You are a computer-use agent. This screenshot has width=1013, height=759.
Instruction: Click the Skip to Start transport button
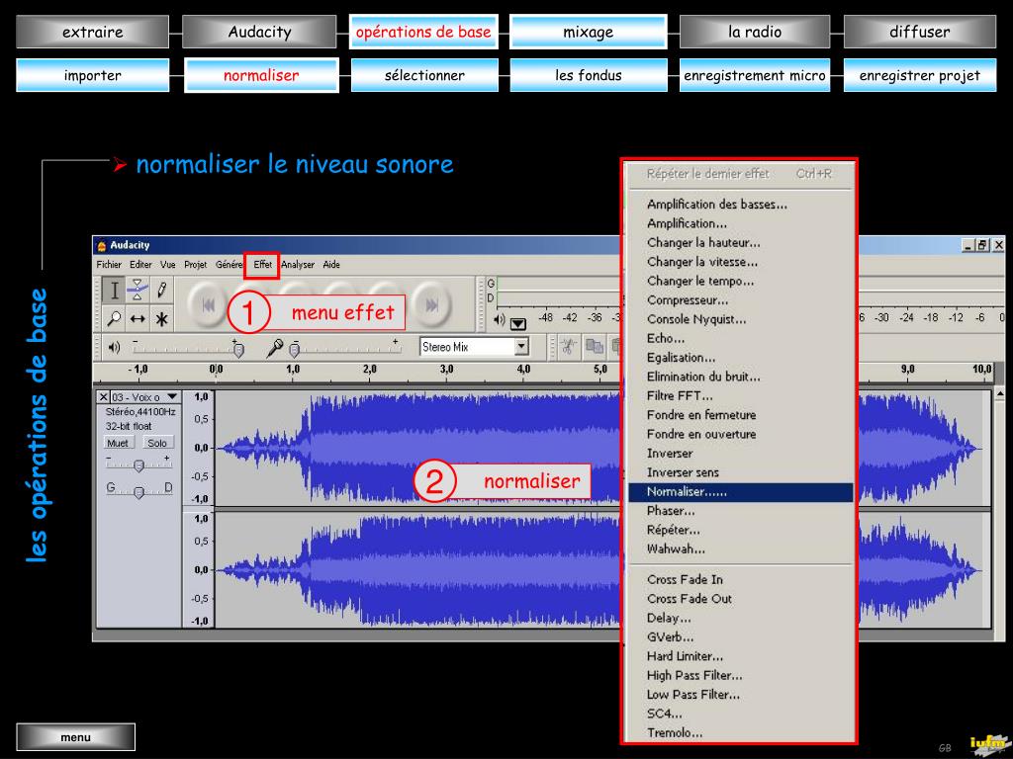pos(208,305)
